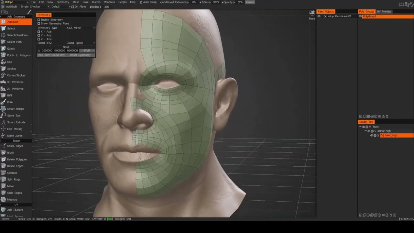Open the Global Space dropdown
414x233 pixels.
tap(81, 43)
